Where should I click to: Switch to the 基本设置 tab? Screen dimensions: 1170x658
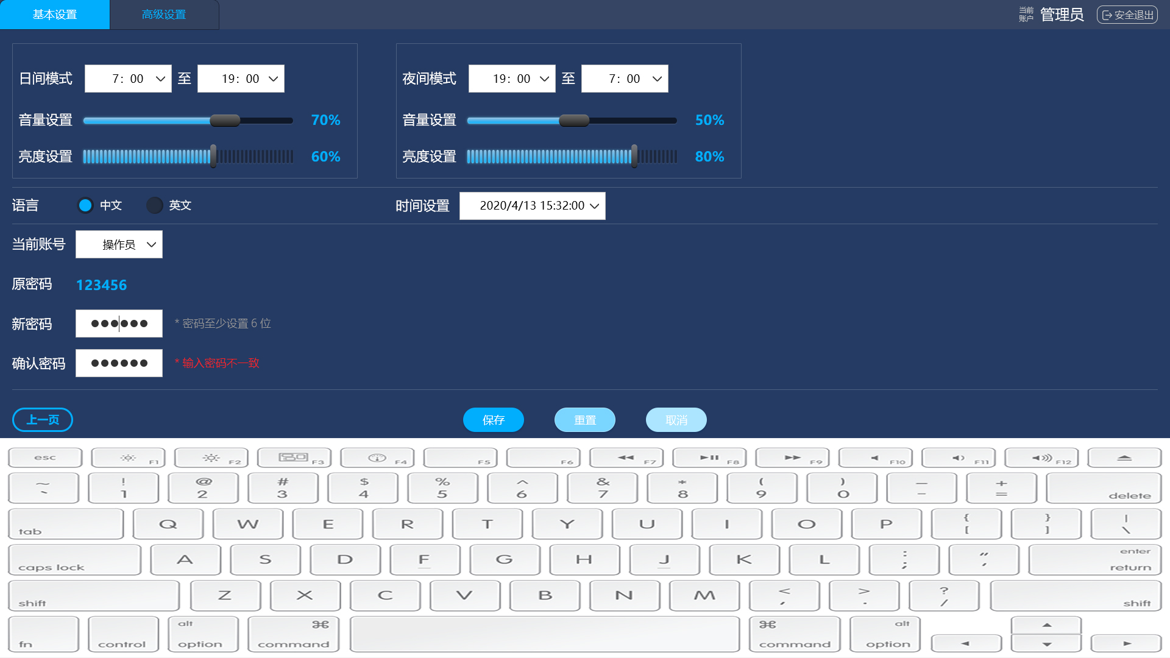[55, 15]
